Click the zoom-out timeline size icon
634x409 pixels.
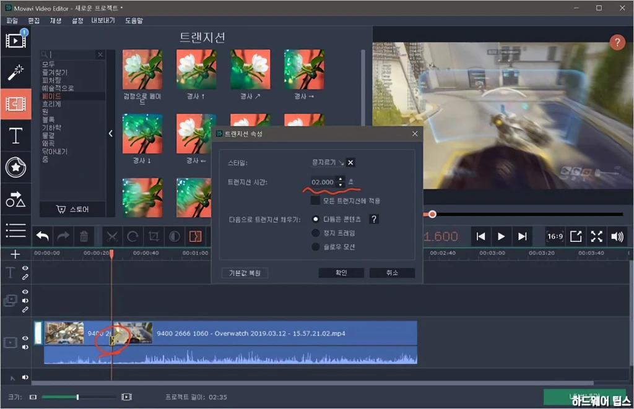(x=33, y=397)
